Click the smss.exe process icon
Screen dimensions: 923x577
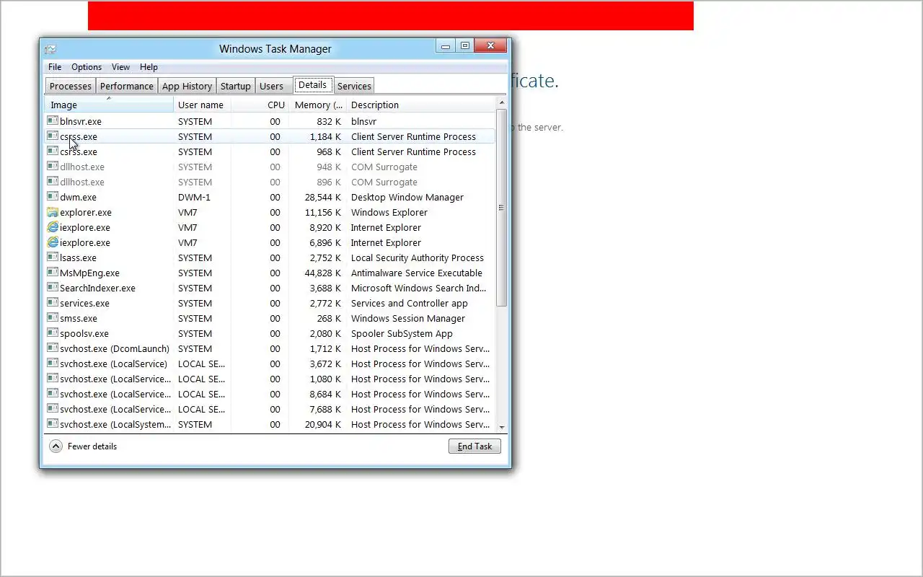pyautogui.click(x=53, y=318)
